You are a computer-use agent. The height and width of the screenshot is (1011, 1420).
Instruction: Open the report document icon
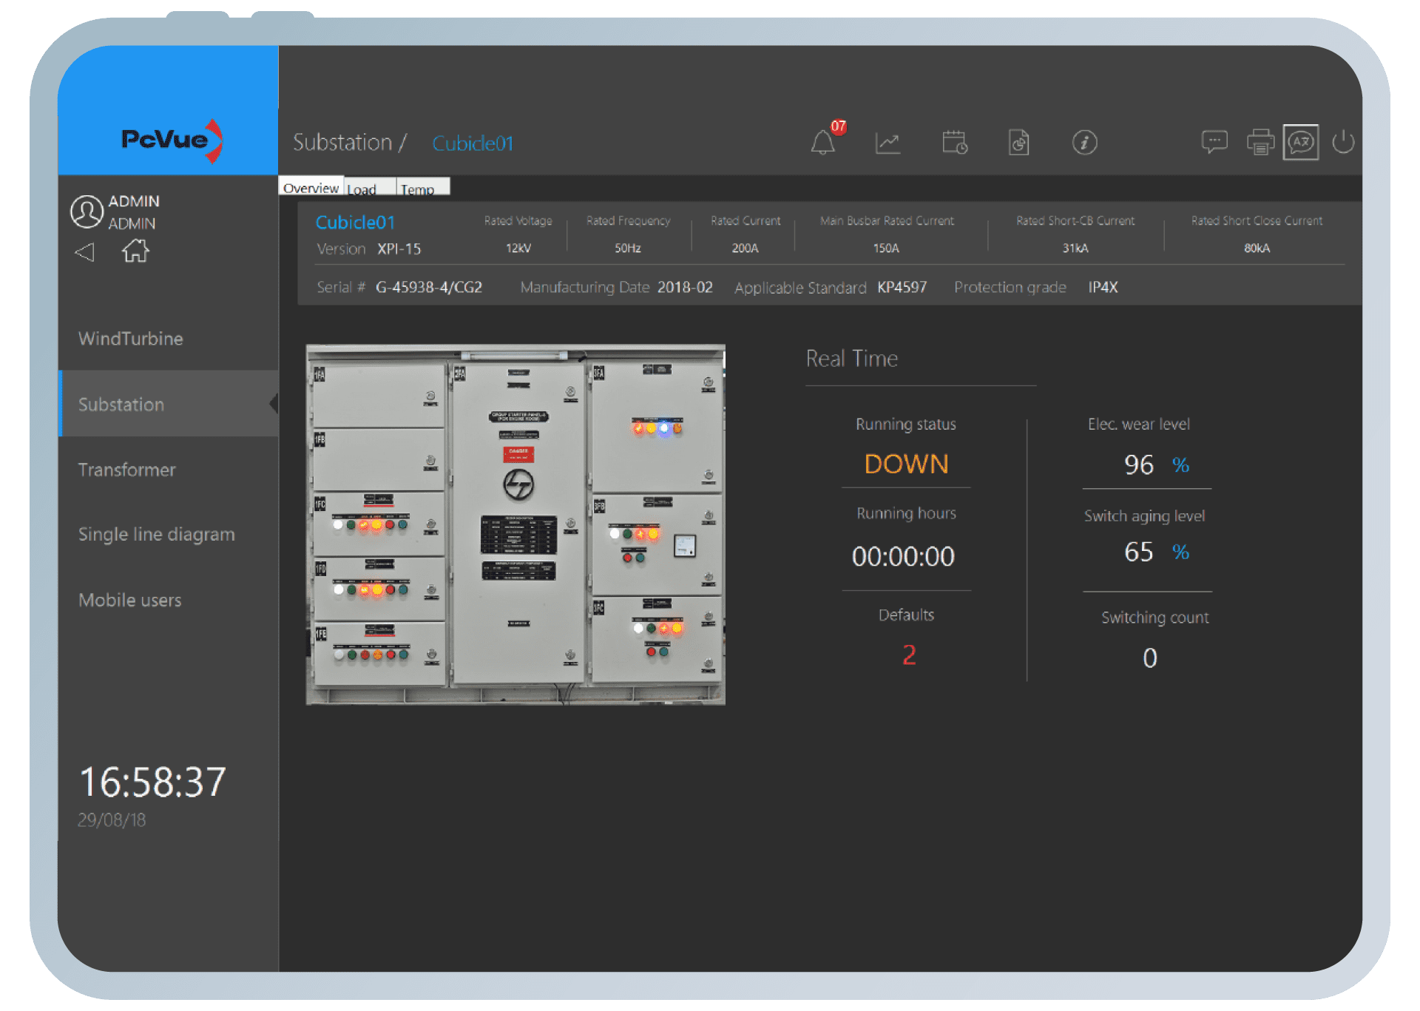click(x=1019, y=142)
